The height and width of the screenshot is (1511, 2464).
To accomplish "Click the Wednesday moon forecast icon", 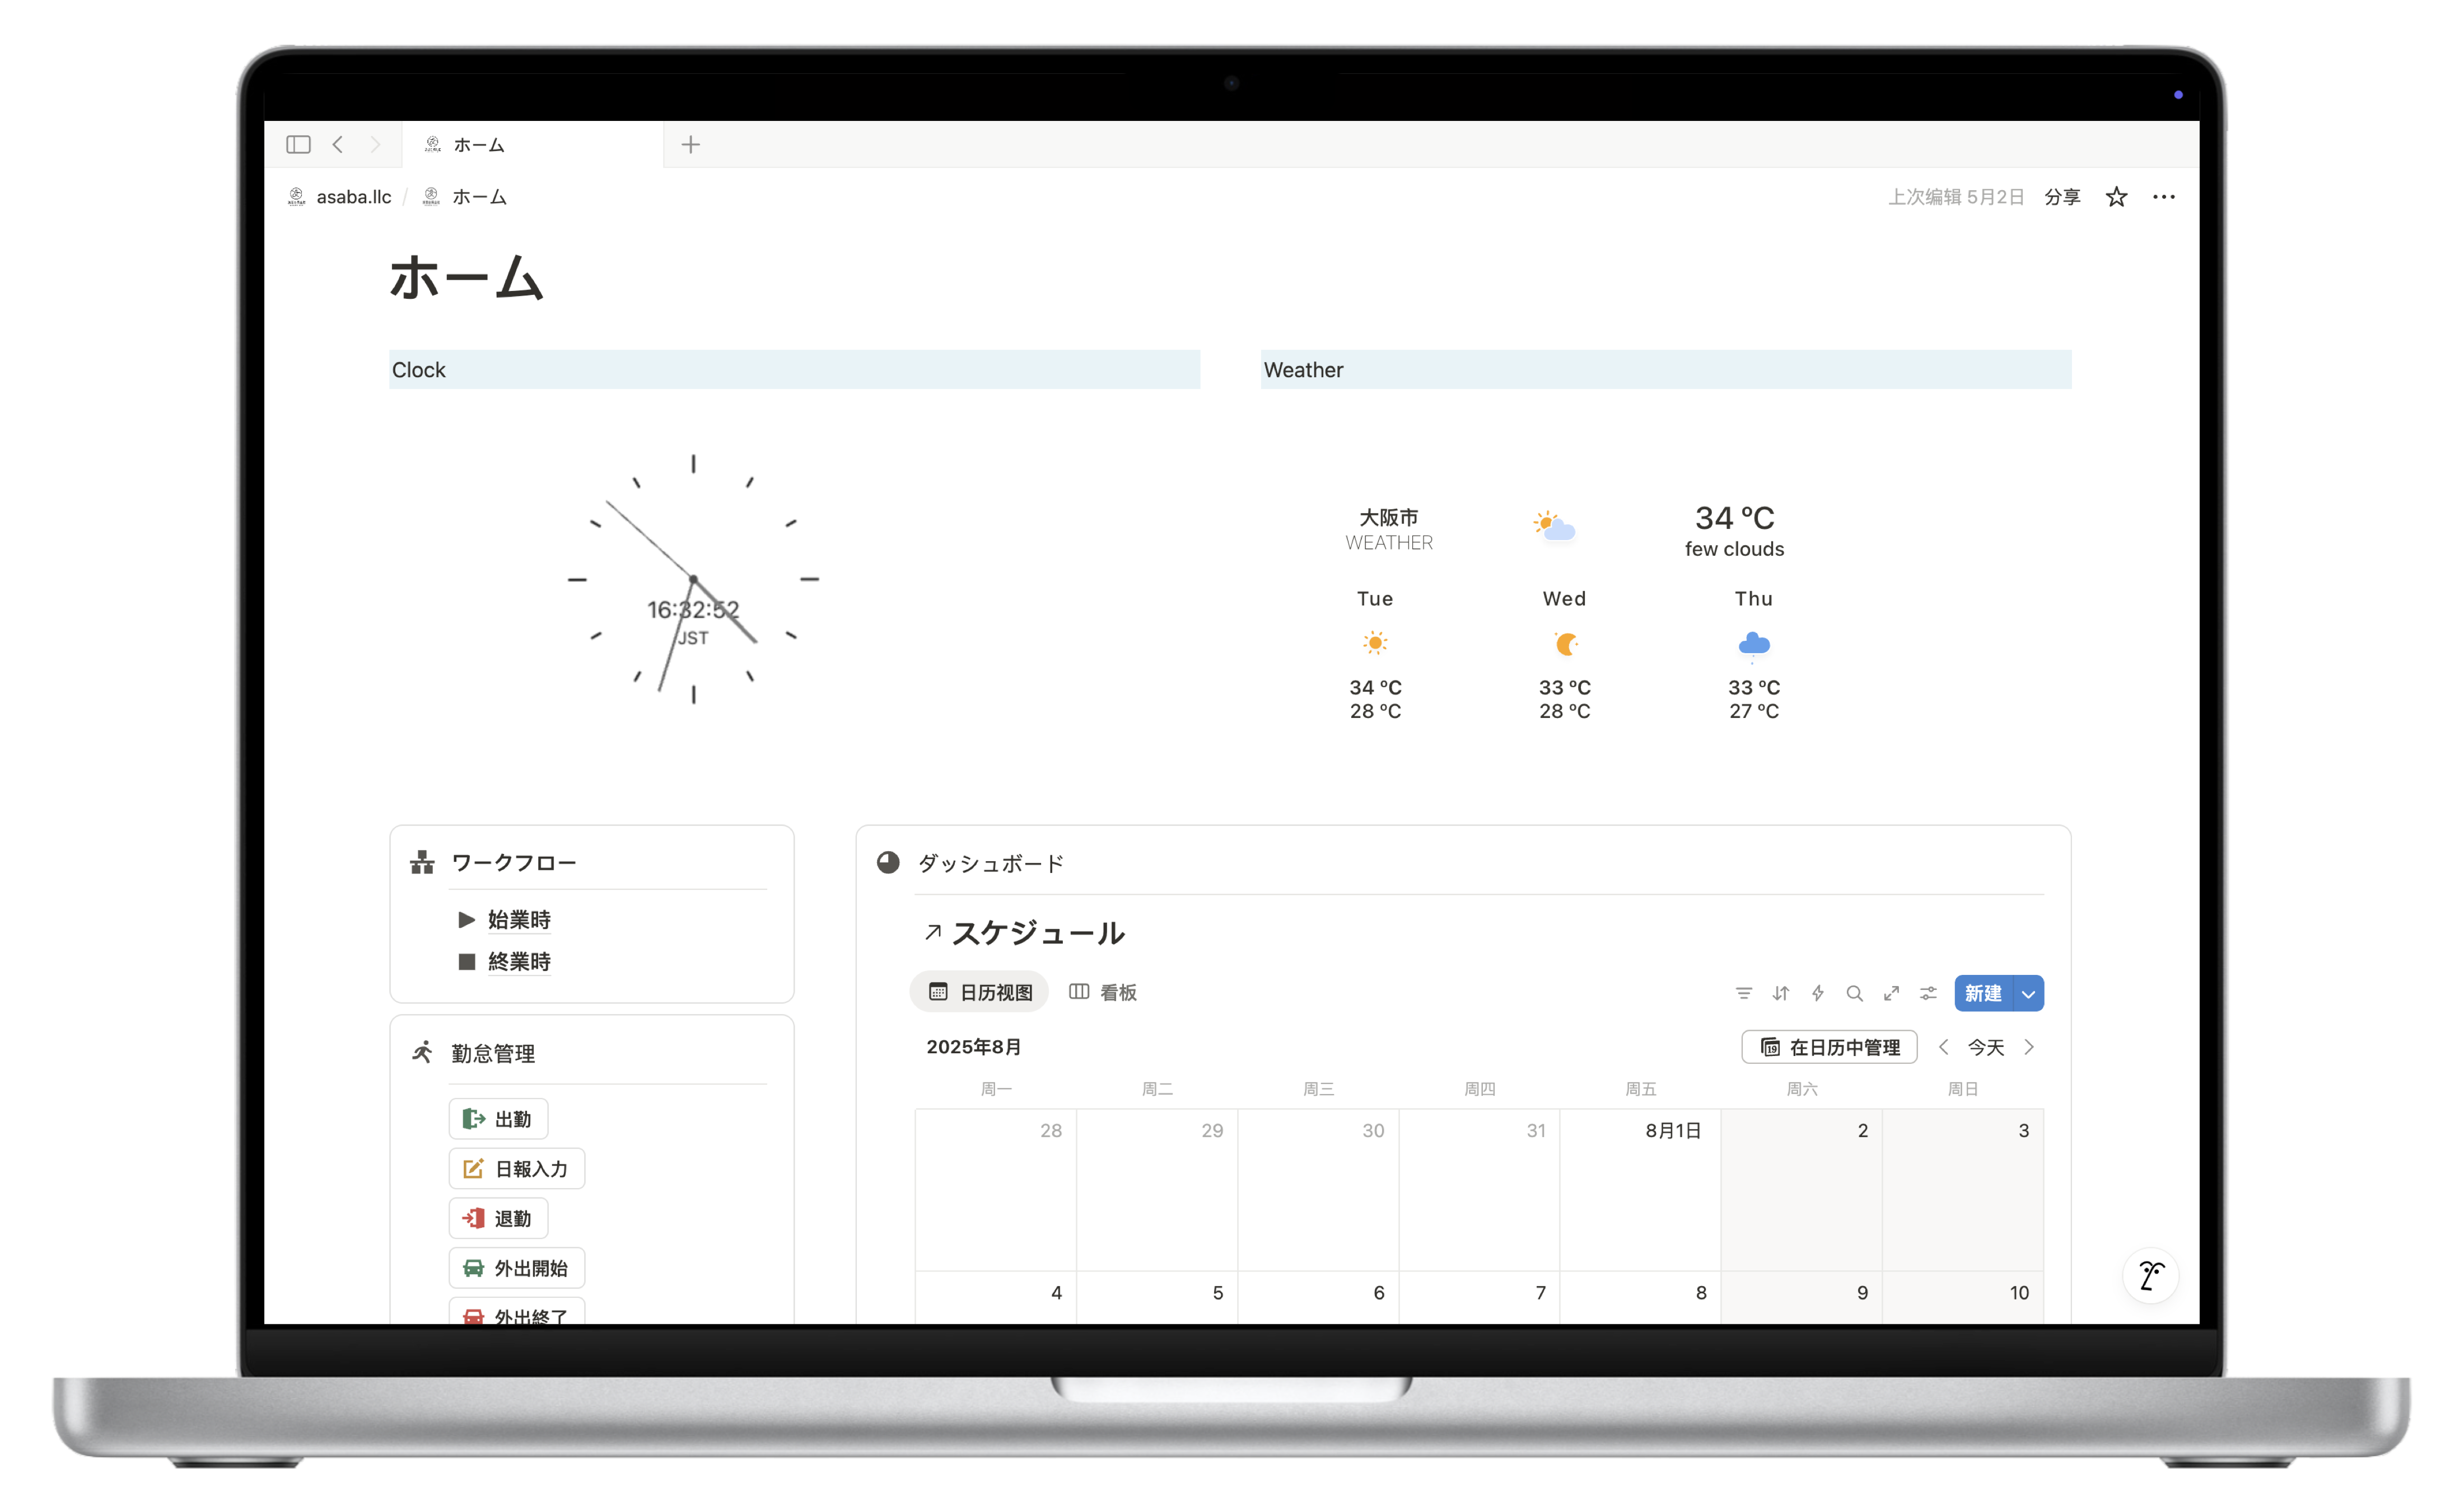I will 1565,645.
